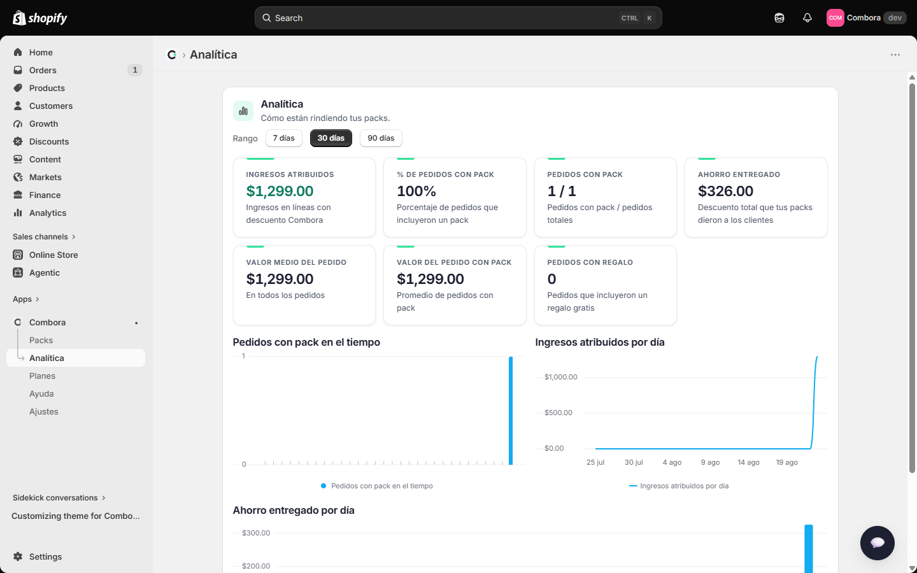
Task: Click the Shopify logo
Action: click(40, 18)
